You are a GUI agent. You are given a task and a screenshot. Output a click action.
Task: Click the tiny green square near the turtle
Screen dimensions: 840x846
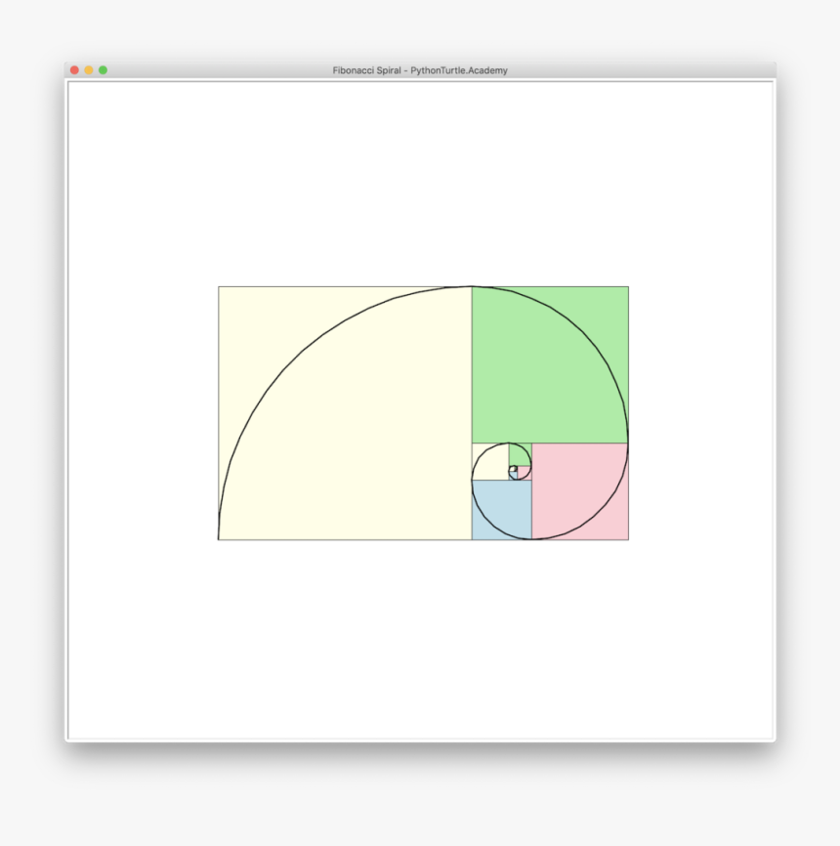click(518, 455)
